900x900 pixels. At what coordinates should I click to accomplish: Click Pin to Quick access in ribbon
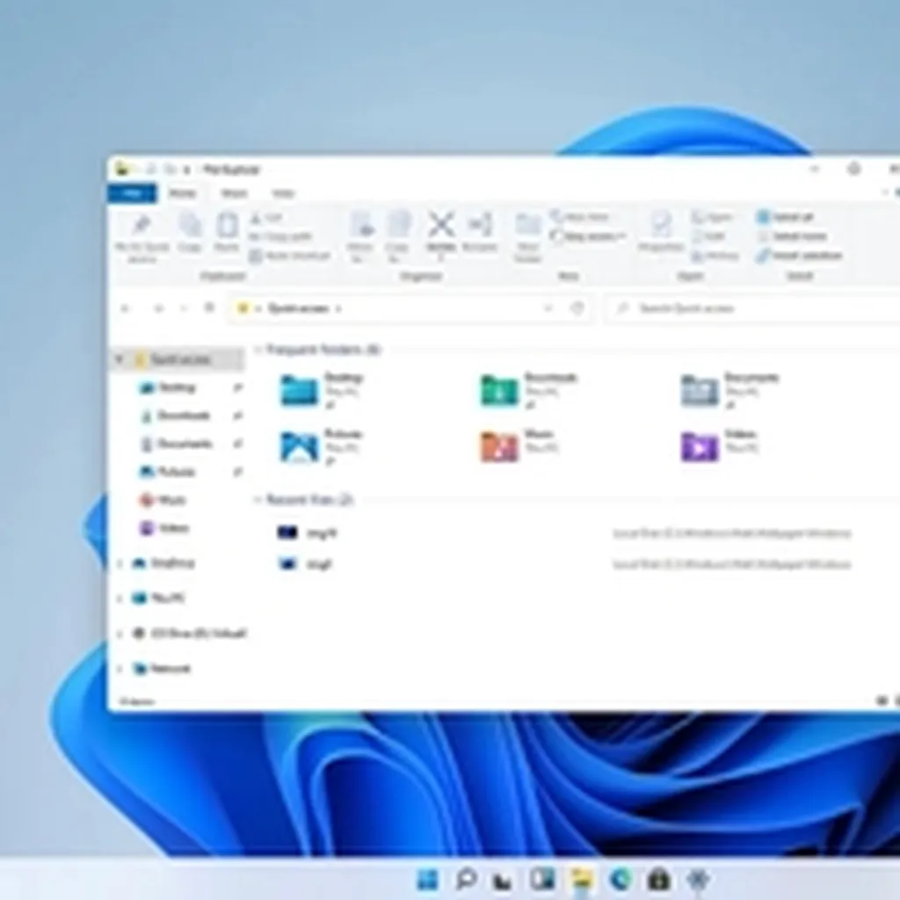pos(142,238)
